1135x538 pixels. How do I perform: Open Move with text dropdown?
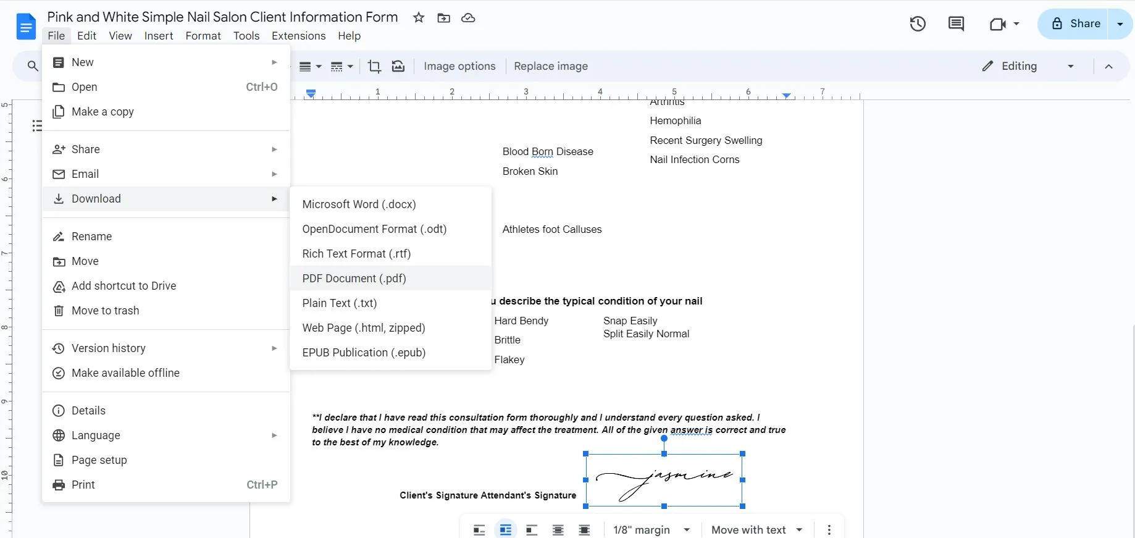(756, 530)
